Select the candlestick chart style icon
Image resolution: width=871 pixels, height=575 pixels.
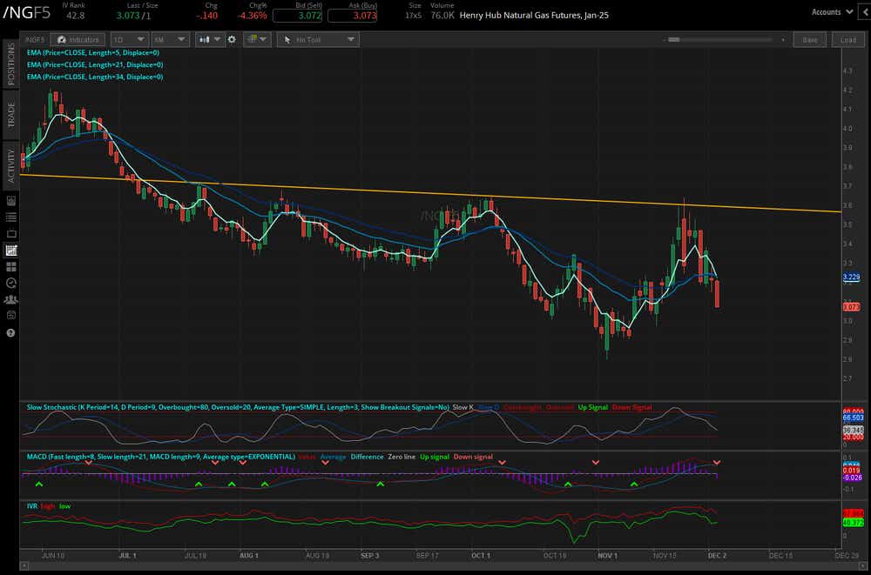(x=203, y=39)
